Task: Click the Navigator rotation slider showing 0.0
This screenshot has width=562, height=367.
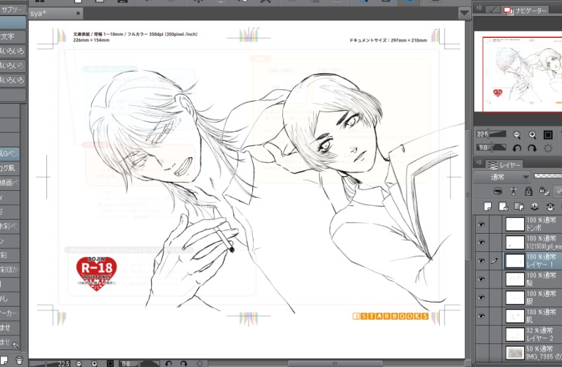Action: (x=491, y=147)
